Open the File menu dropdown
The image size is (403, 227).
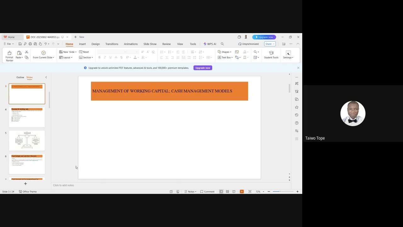pyautogui.click(x=9, y=44)
